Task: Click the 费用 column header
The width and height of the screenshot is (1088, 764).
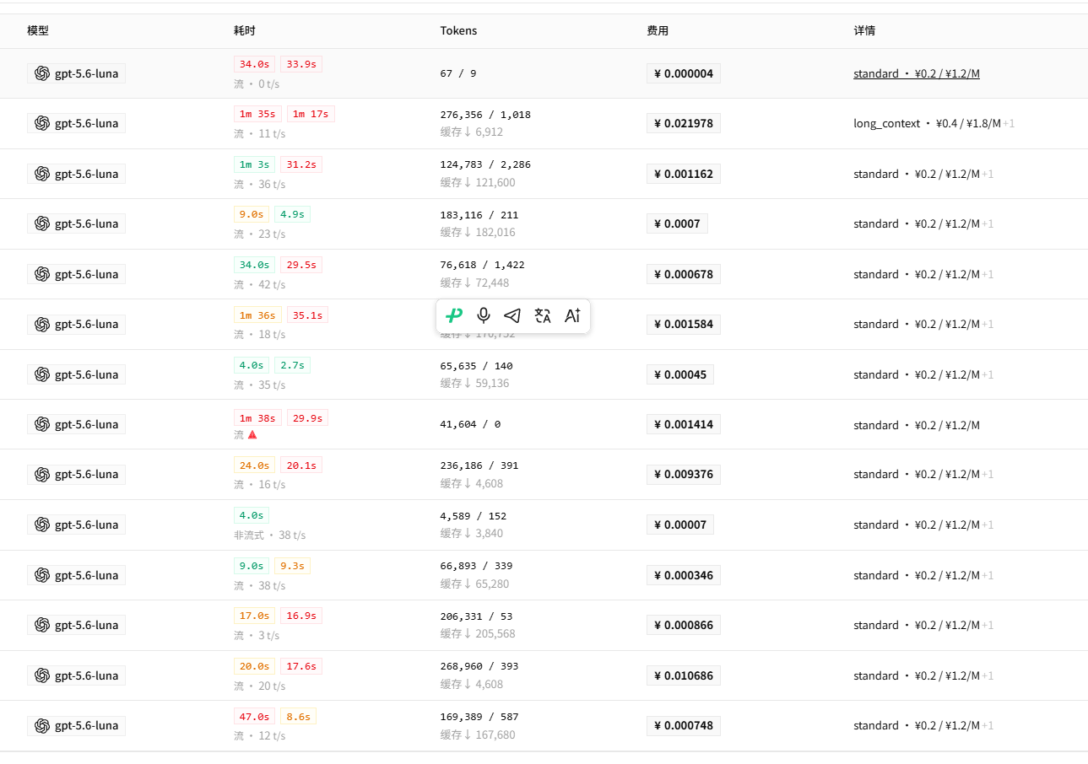Action: coord(658,30)
